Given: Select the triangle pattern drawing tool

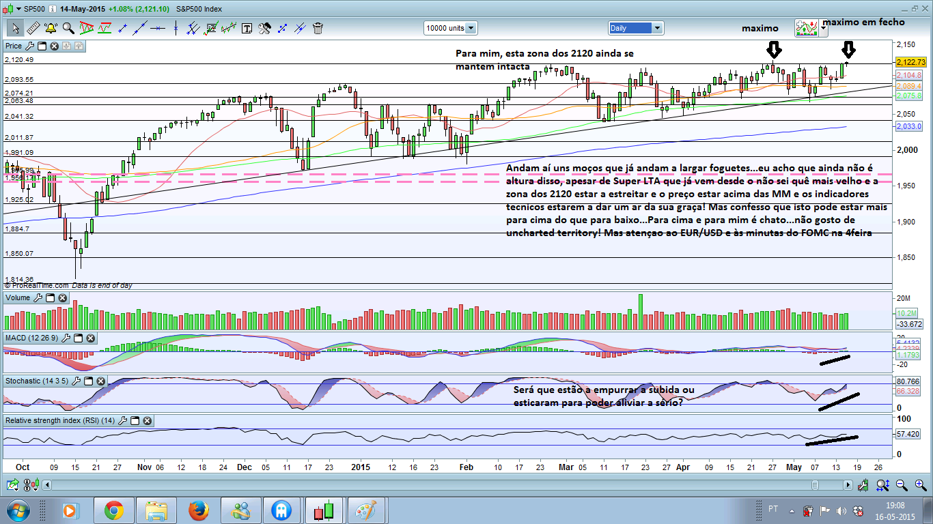Looking at the screenshot, I should coord(87,28).
